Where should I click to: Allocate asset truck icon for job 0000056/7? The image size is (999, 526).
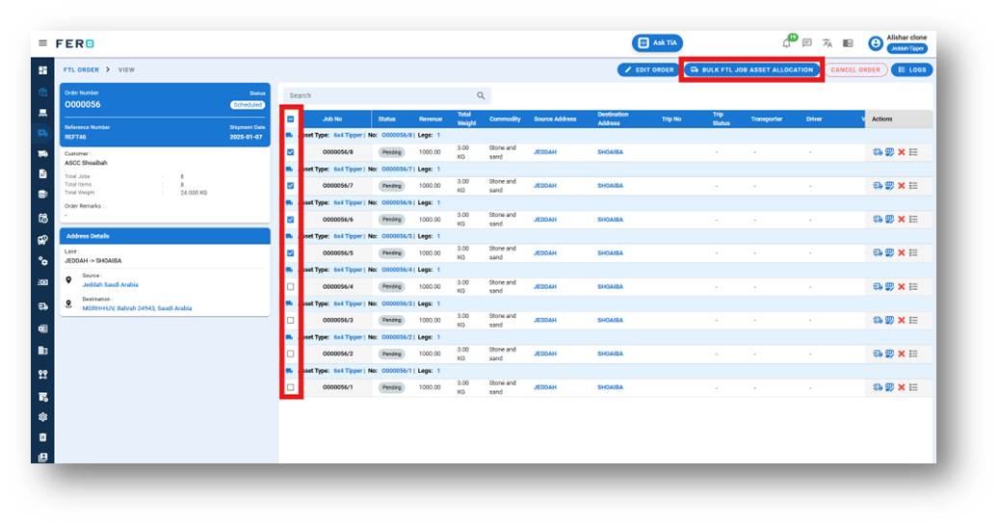point(878,186)
